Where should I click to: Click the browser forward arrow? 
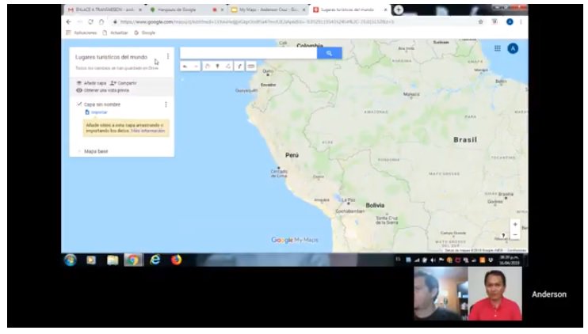pyautogui.click(x=79, y=22)
